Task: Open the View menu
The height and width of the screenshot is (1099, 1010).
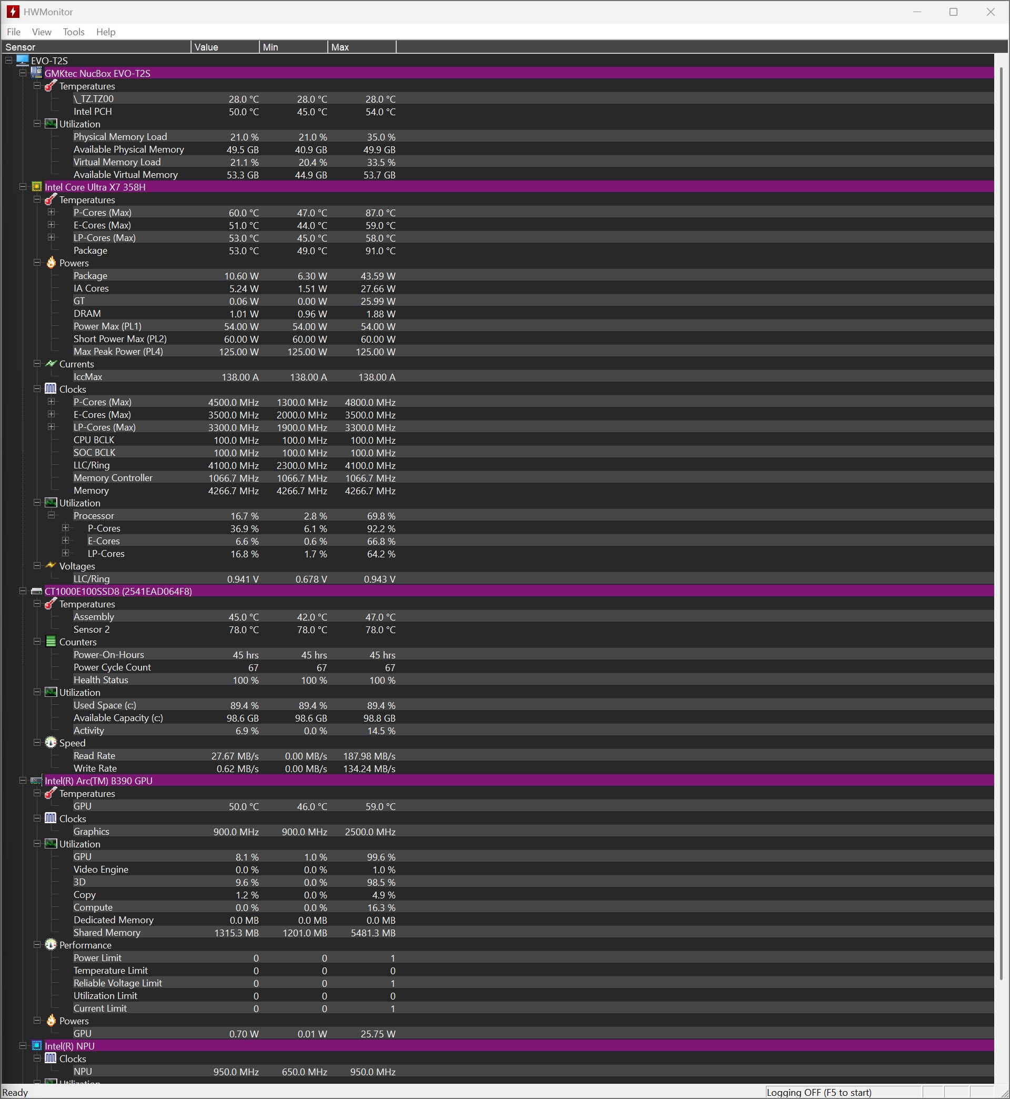Action: coord(42,32)
